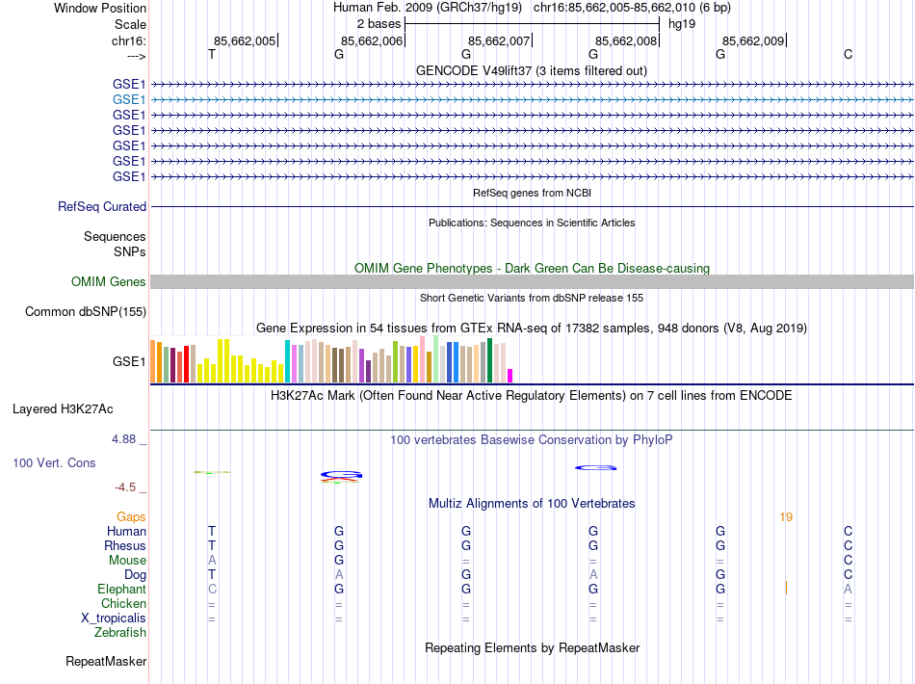Click the X_tropicalis species label
This screenshot has height=684, width=915.
coord(114,618)
